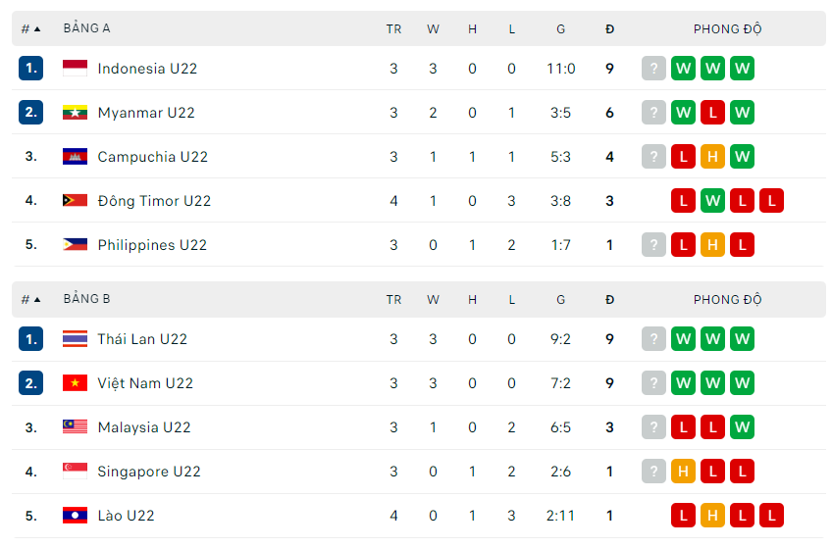Click the Indonesia flag icon

click(x=75, y=69)
